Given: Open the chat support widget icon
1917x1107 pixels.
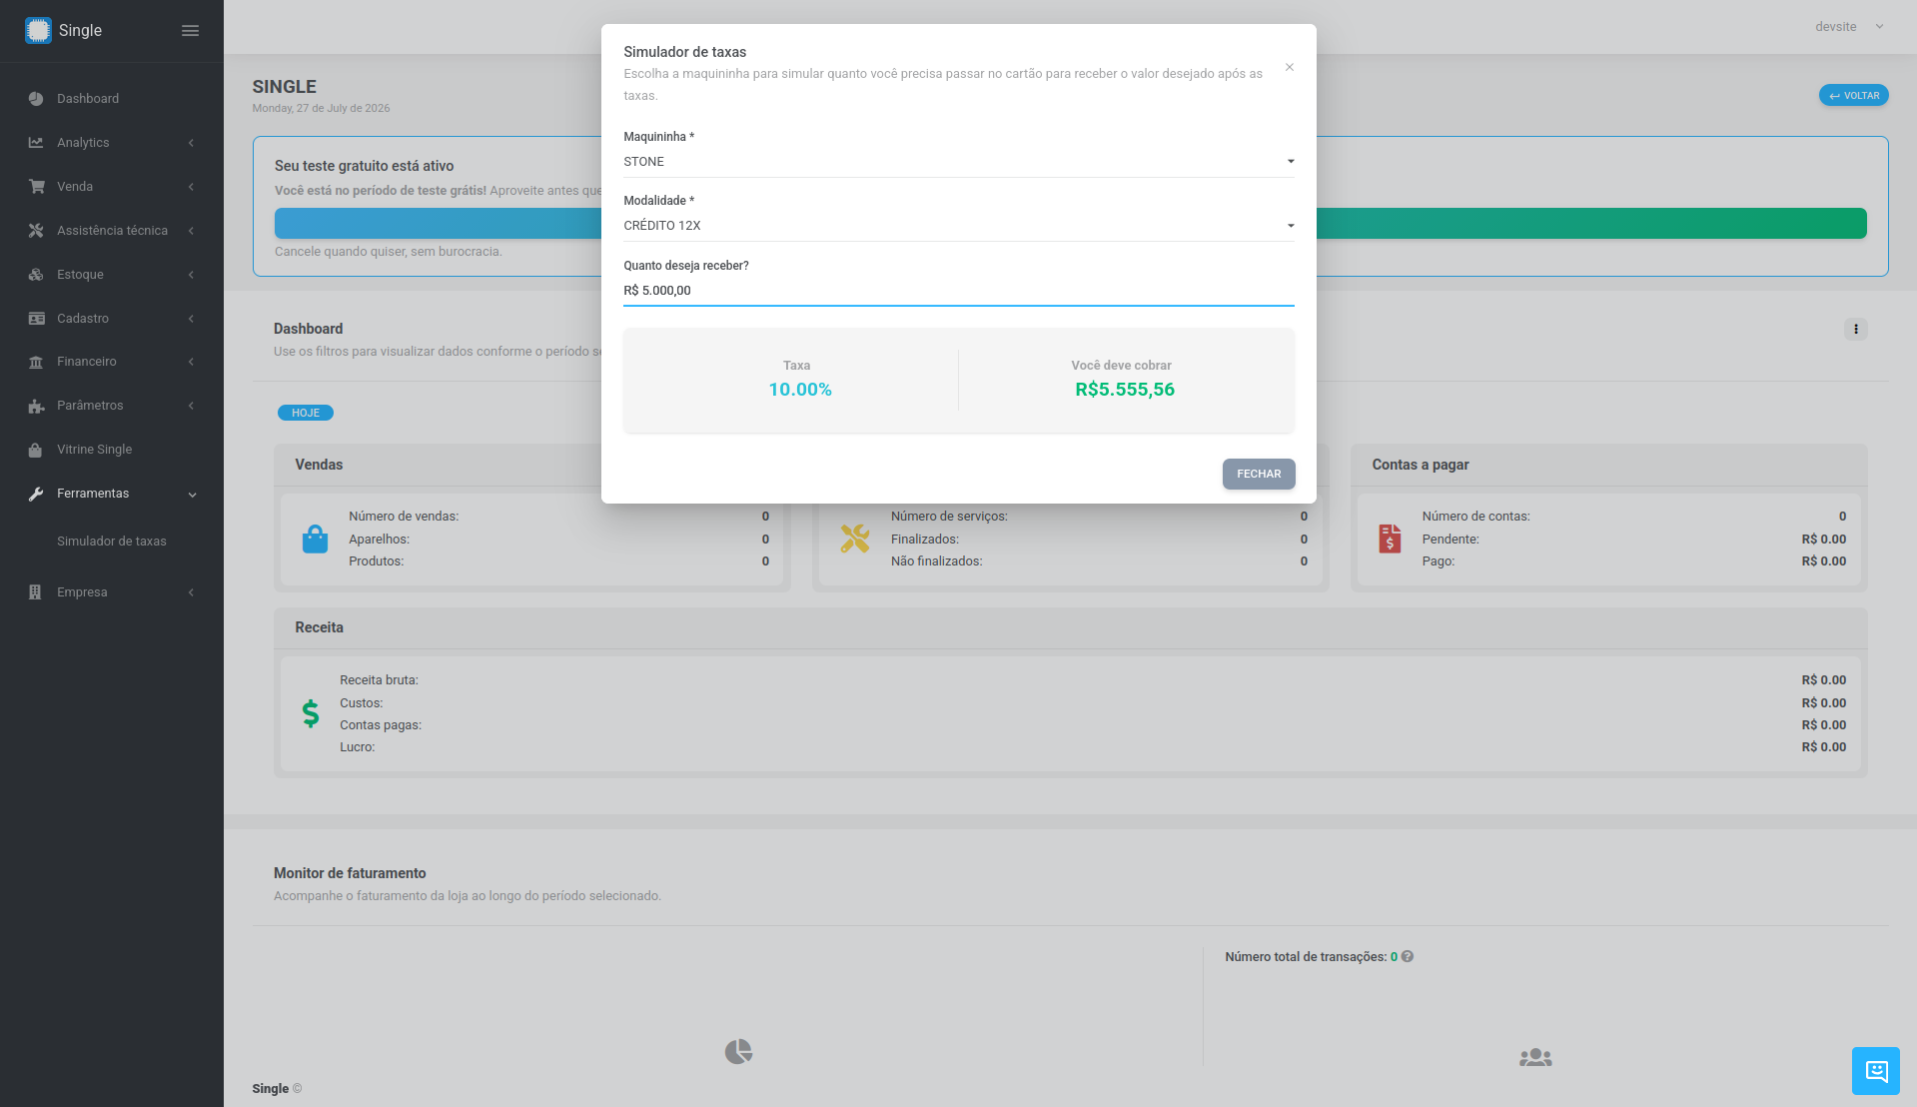Looking at the screenshot, I should point(1875,1071).
